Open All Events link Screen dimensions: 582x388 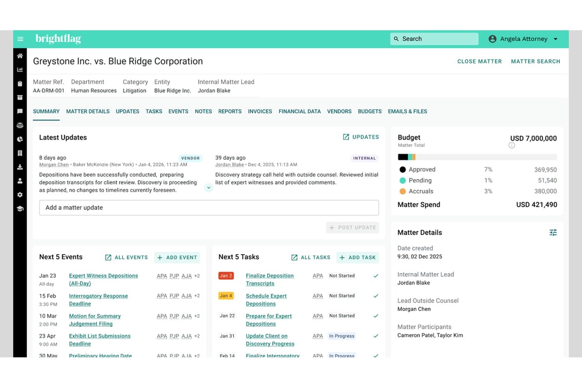click(126, 257)
